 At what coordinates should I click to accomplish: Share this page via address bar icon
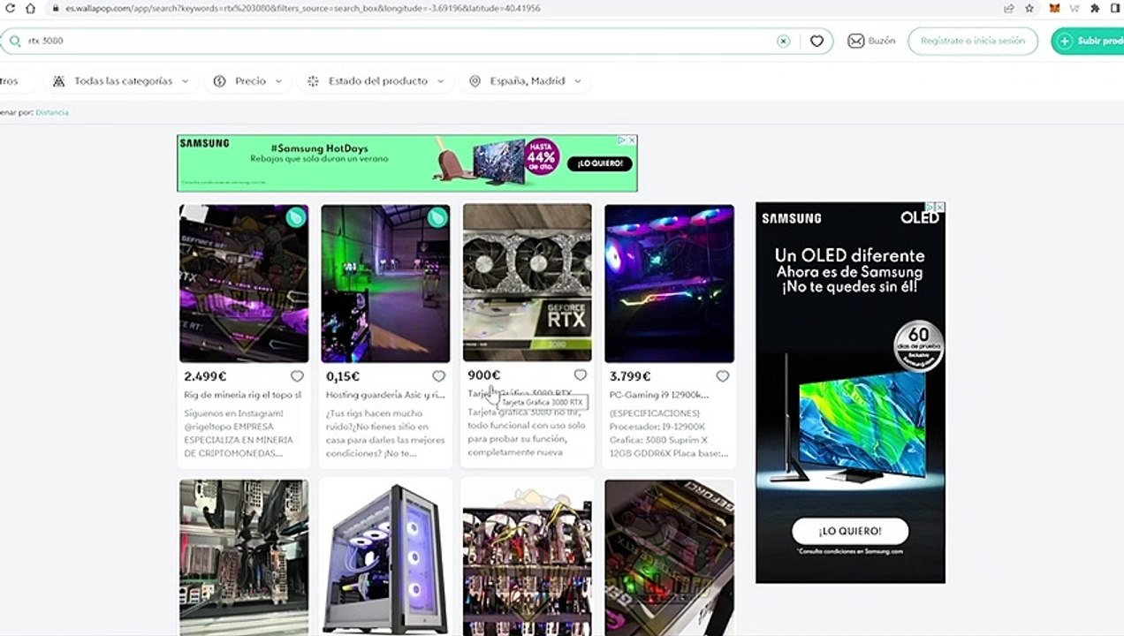click(x=1009, y=8)
